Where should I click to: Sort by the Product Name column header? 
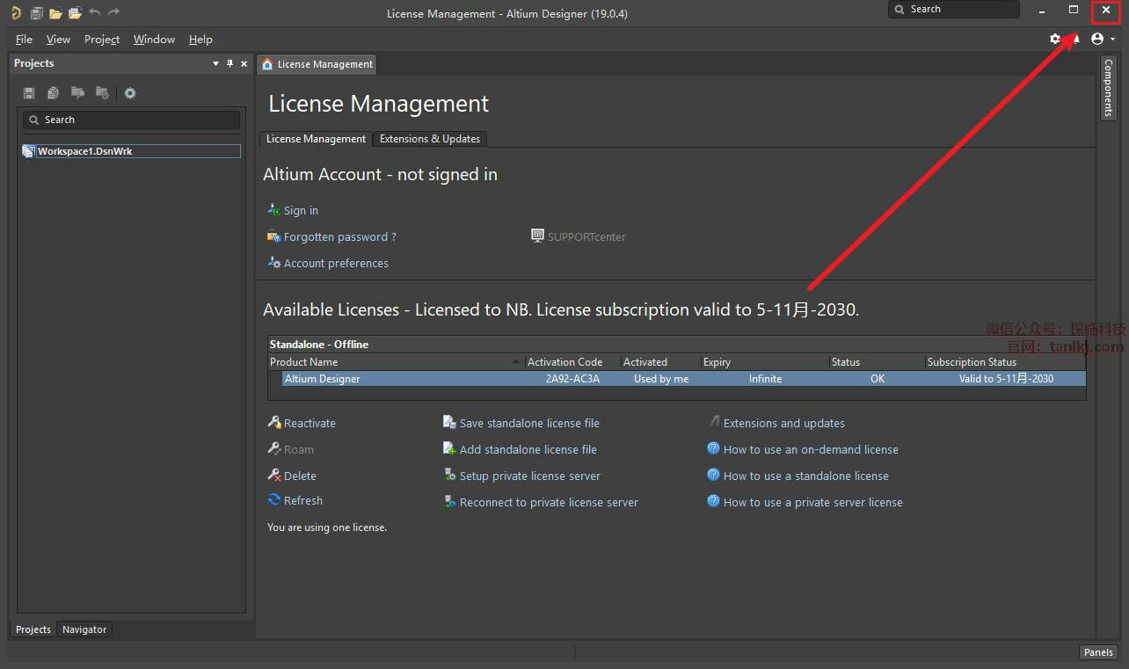point(396,362)
